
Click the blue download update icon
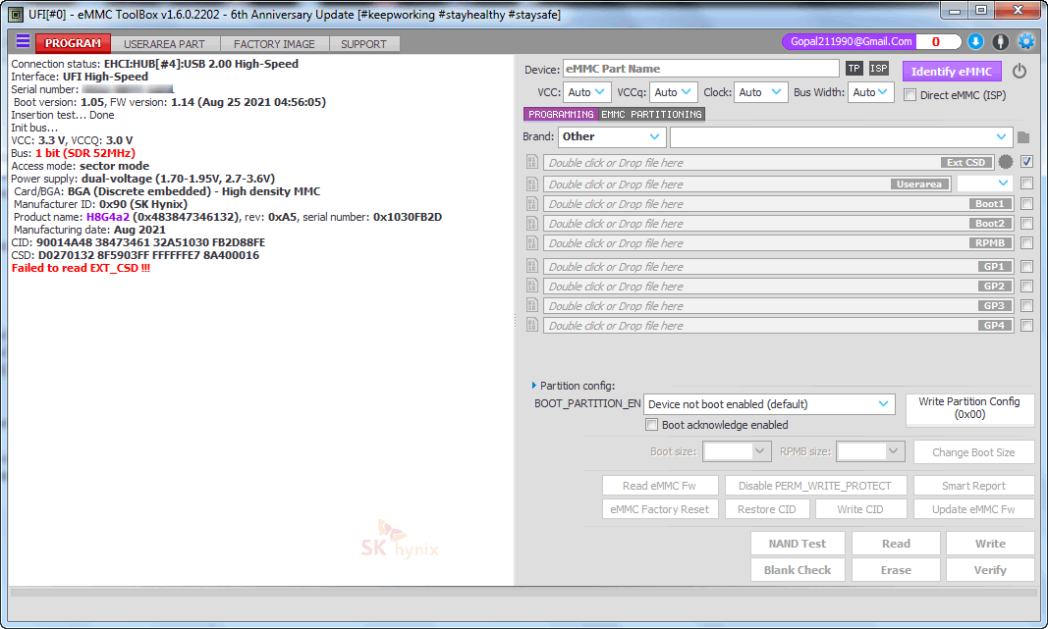(x=975, y=42)
